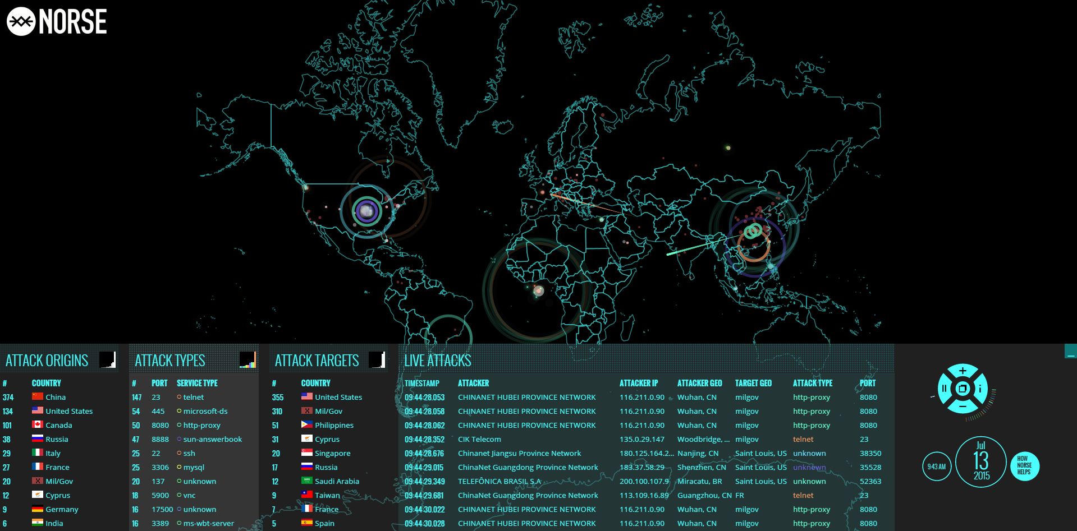The image size is (1077, 531).
Task: Click Philippines flag in Attack Targets
Action: [x=307, y=424]
